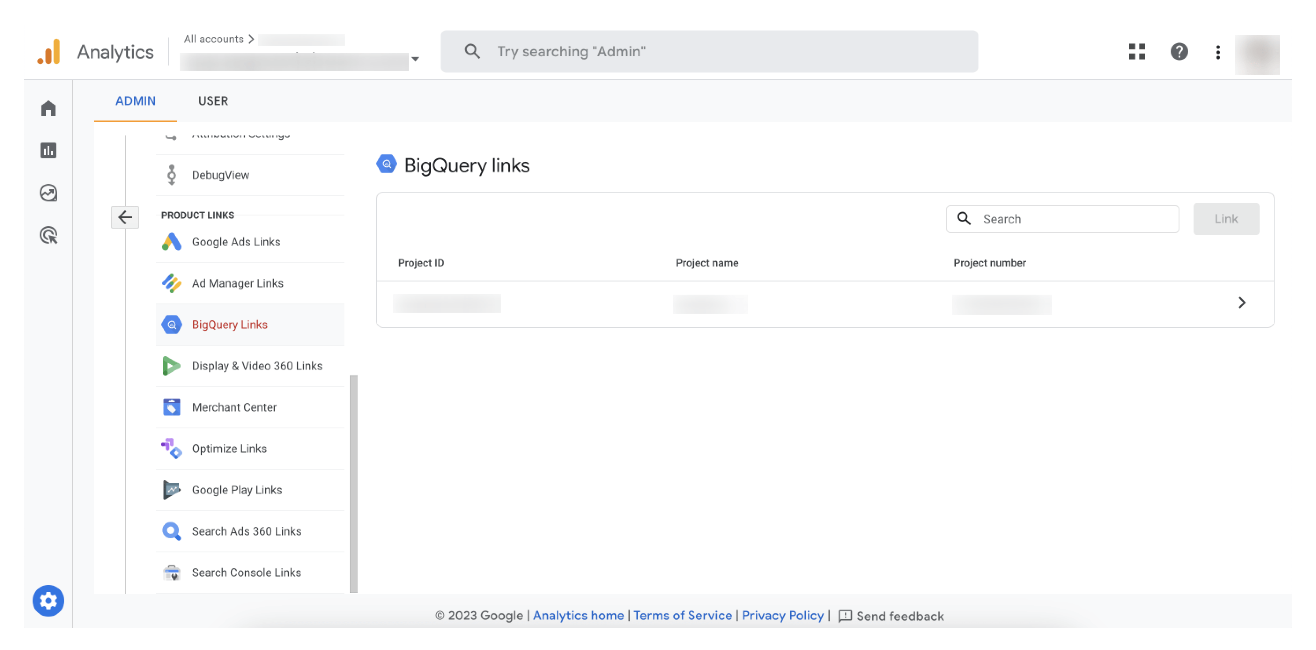1316x650 pixels.
Task: Click the Google Play Links icon
Action: click(172, 490)
